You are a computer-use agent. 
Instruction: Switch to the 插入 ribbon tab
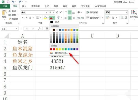click(x=24, y=6)
